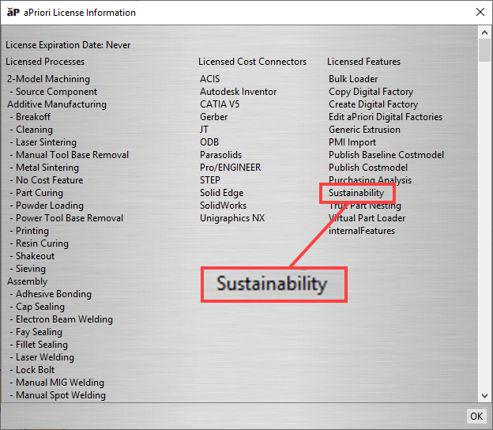The width and height of the screenshot is (493, 430).
Task: Click the License Expiration Date: Never text
Action: 68,45
